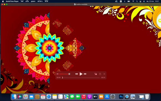Image resolution: width=161 pixels, height=101 pixels.
Task: Open the แก้ไข (Edit) menu
Action: [x=27, y=1]
